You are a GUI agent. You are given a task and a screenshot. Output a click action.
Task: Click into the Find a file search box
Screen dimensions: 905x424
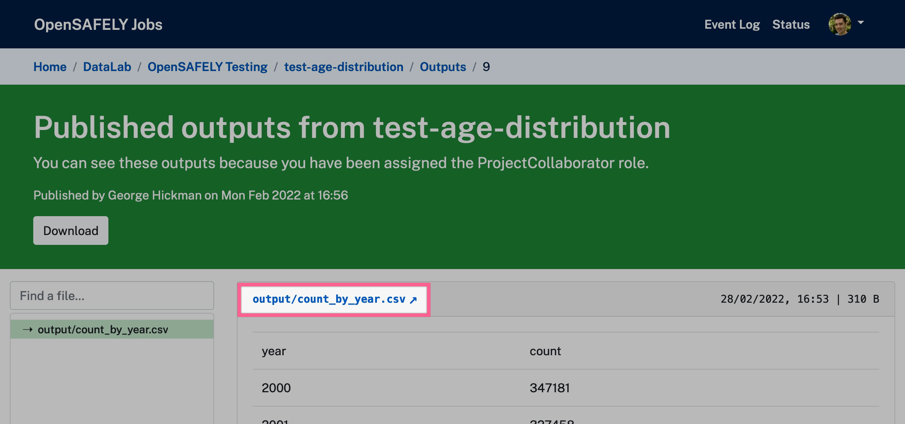pyautogui.click(x=112, y=296)
